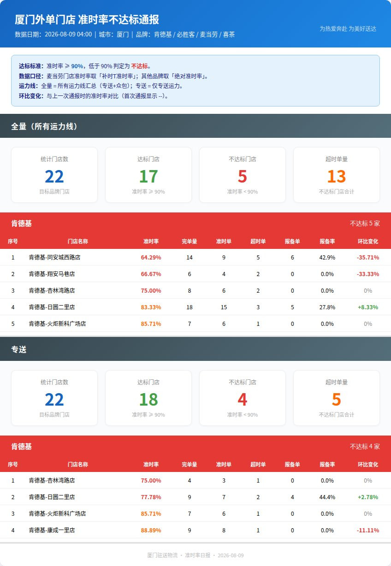Select 肯德基-火炬新科广场店 in the 专送 table

[x=57, y=513]
